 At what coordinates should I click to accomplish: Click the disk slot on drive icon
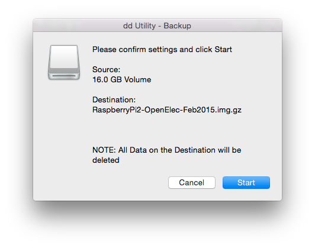[64, 76]
